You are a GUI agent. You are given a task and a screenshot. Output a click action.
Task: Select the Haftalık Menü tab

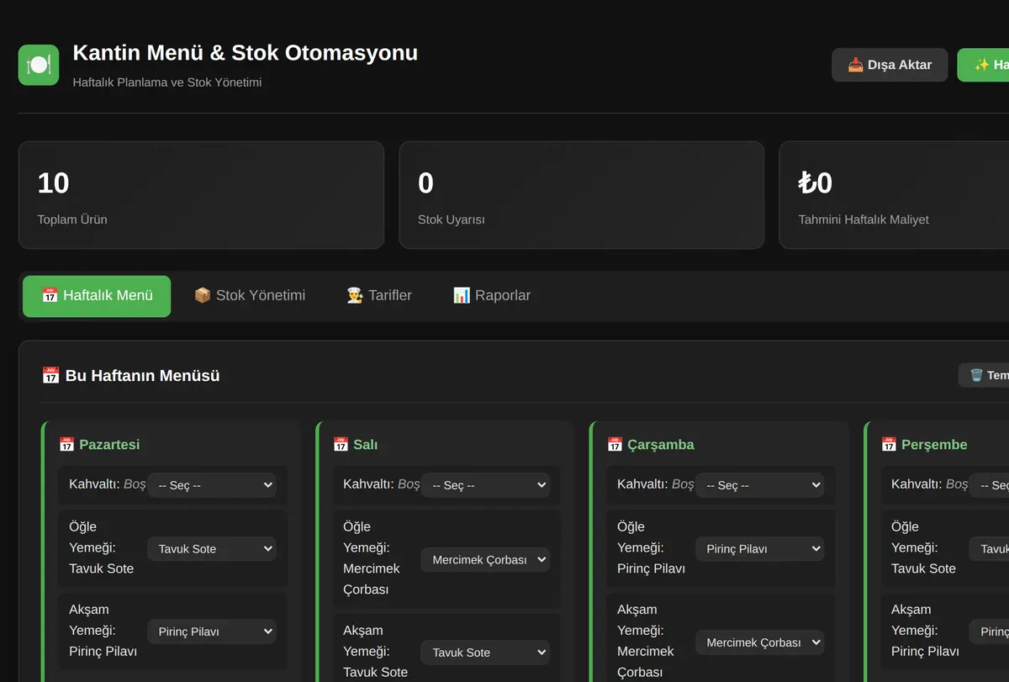click(x=97, y=296)
